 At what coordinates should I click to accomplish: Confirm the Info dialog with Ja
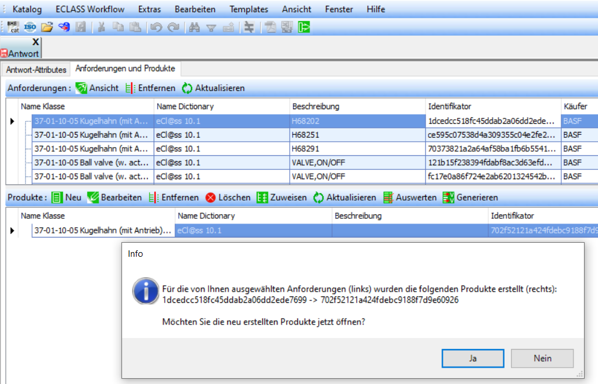(x=472, y=358)
